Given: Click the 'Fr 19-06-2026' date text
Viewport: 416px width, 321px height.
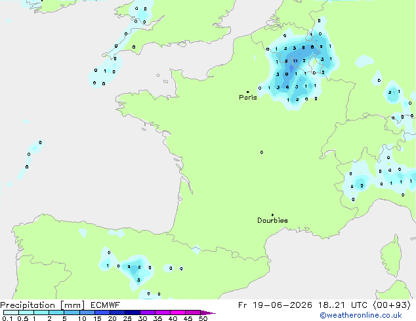Looking at the screenshot, I should pos(275,305).
